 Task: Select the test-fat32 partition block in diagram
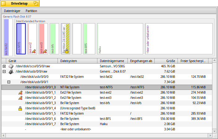[x=6, y=37]
